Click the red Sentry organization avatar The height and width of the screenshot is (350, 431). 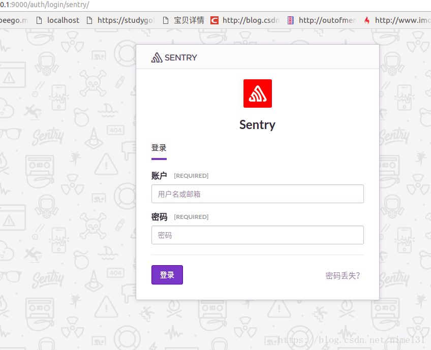(258, 93)
